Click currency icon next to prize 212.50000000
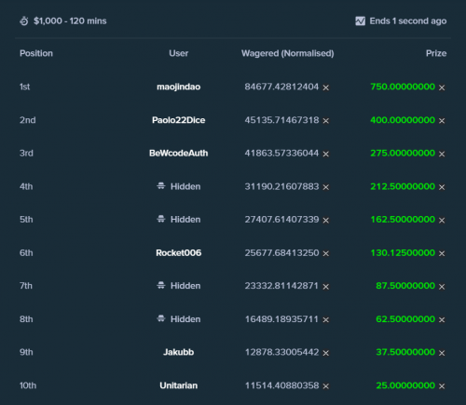 pos(442,187)
